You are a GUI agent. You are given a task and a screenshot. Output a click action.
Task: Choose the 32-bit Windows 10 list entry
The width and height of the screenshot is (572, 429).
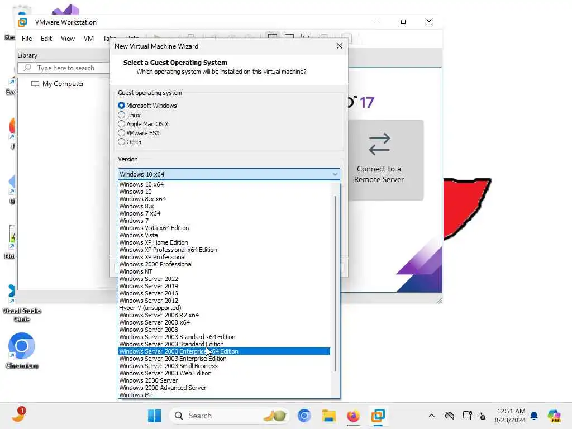(x=225, y=192)
